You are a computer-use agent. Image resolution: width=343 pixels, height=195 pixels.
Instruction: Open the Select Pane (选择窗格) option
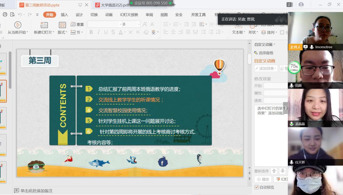coord(264,53)
